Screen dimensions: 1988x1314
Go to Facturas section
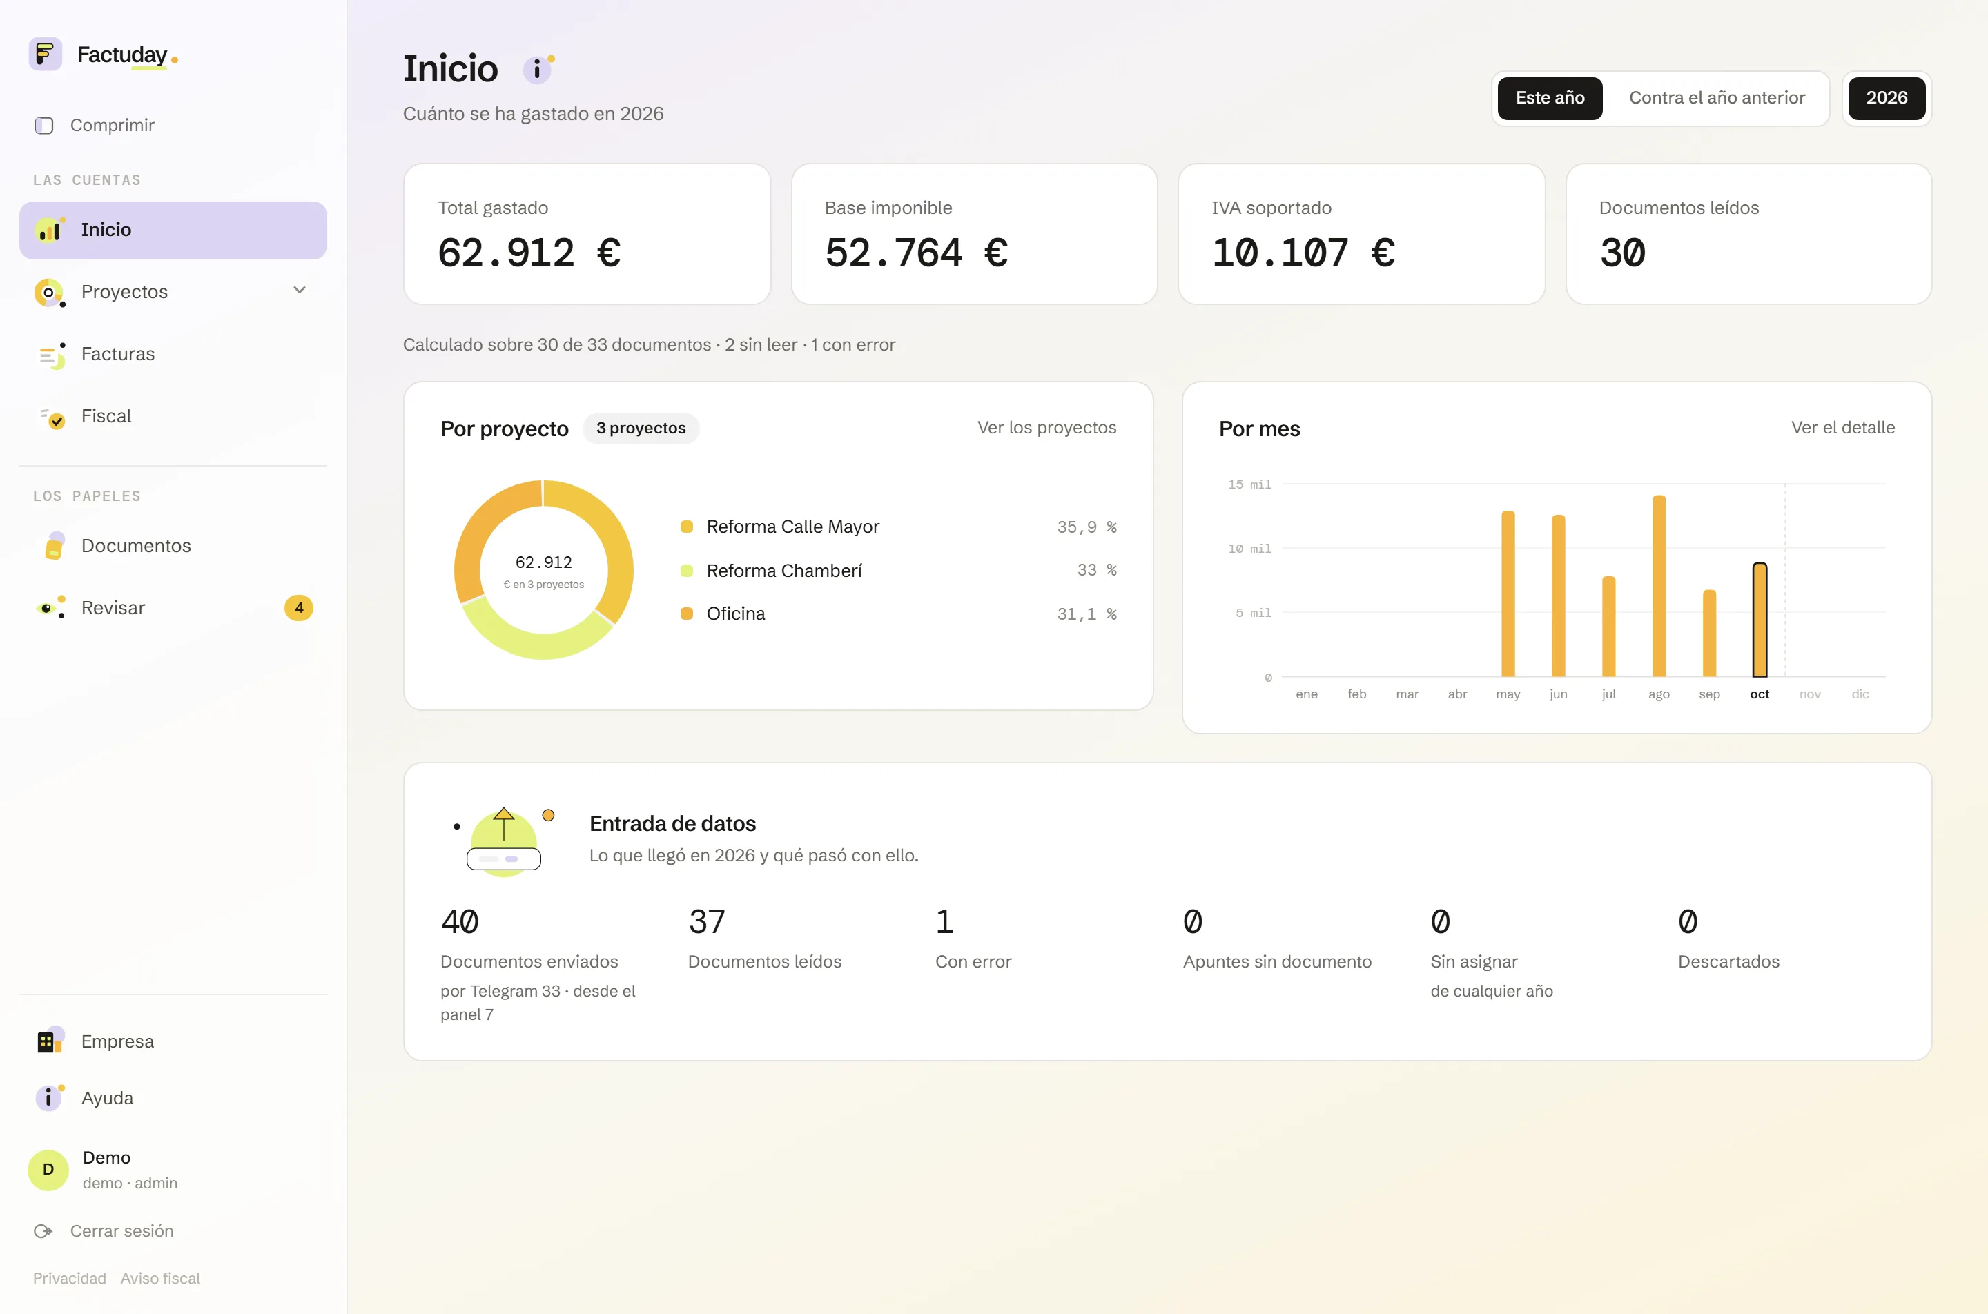[x=173, y=355]
